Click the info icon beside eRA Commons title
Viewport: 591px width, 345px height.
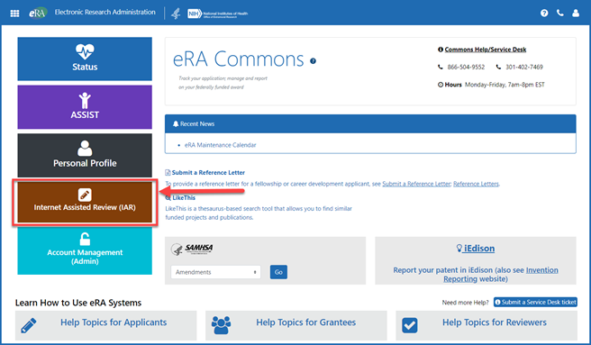(x=313, y=61)
